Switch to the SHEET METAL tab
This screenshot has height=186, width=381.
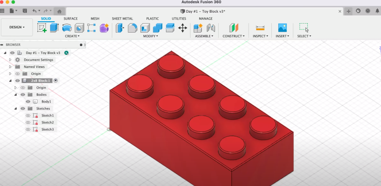click(122, 19)
